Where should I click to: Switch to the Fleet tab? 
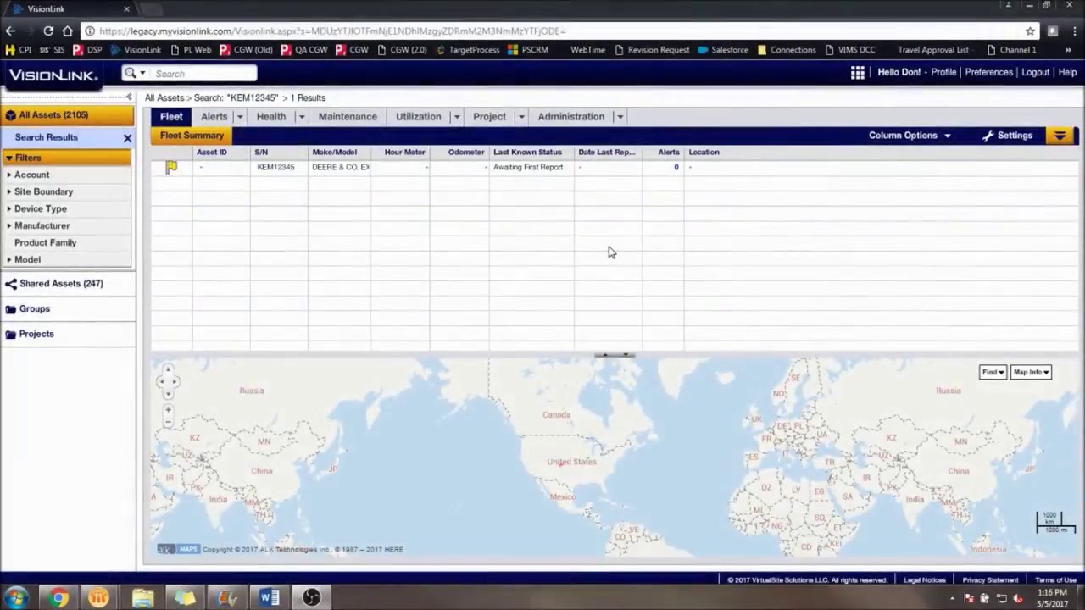pos(171,117)
